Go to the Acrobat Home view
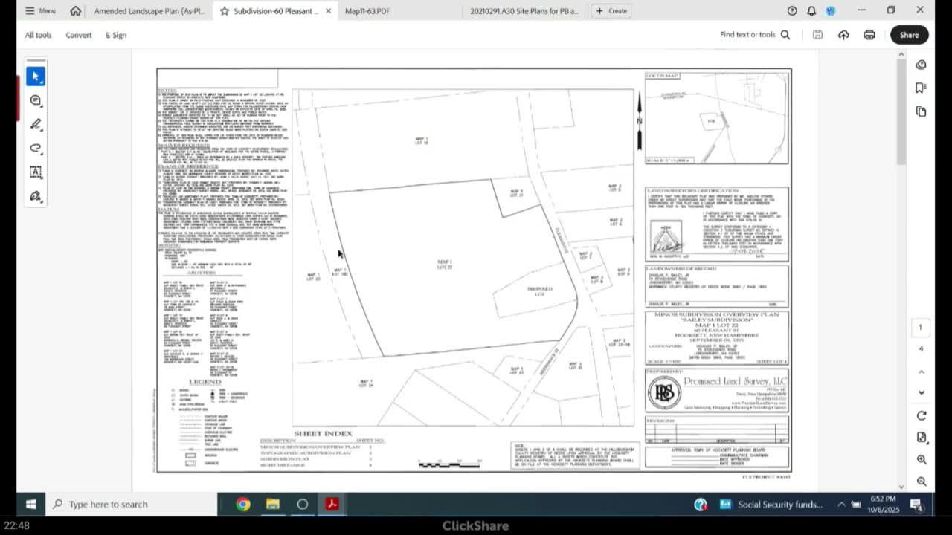 pyautogui.click(x=76, y=11)
